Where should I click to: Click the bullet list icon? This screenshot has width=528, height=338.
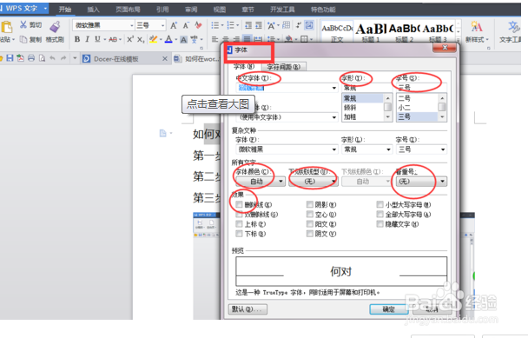coord(214,25)
